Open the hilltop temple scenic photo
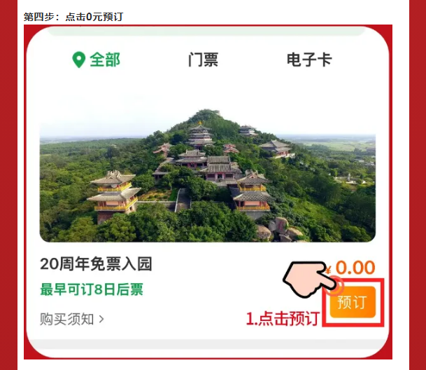The image size is (426, 370). click(x=208, y=175)
